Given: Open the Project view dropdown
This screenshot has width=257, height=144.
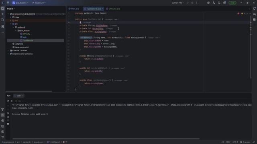Looking at the screenshot, I should click(x=11, y=9).
